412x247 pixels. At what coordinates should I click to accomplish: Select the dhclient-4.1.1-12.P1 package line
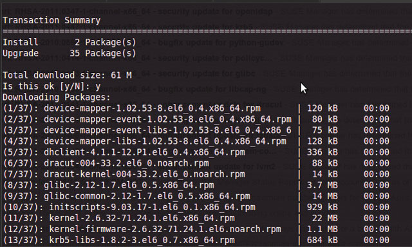[x=196, y=152]
